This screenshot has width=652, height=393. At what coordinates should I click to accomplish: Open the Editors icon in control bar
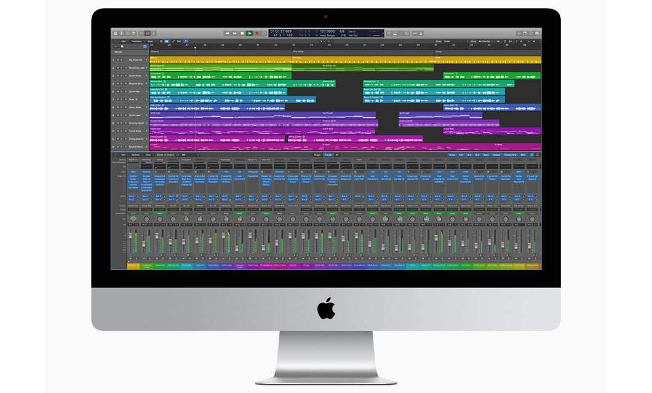[153, 33]
